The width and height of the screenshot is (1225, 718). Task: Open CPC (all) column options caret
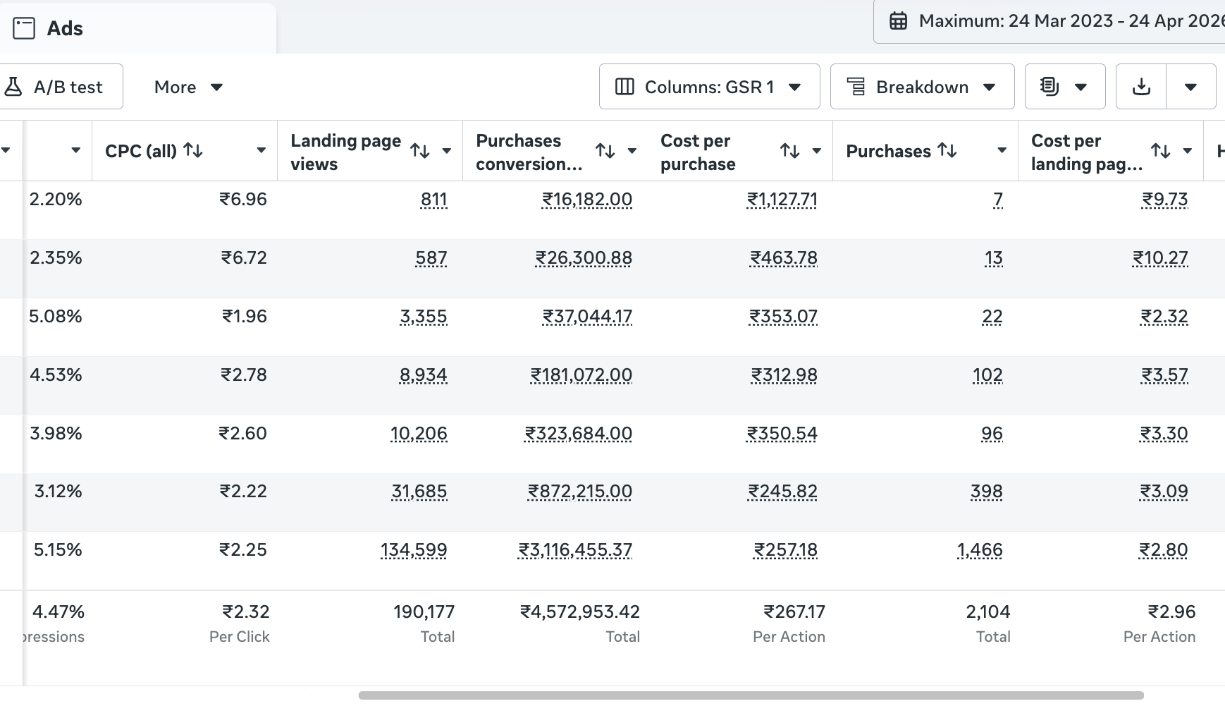tap(261, 150)
